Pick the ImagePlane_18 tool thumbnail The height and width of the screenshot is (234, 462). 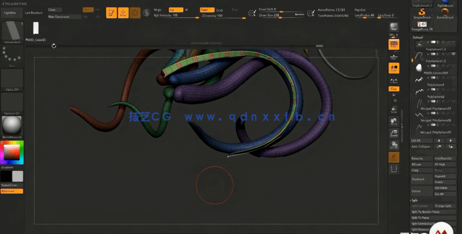[422, 26]
